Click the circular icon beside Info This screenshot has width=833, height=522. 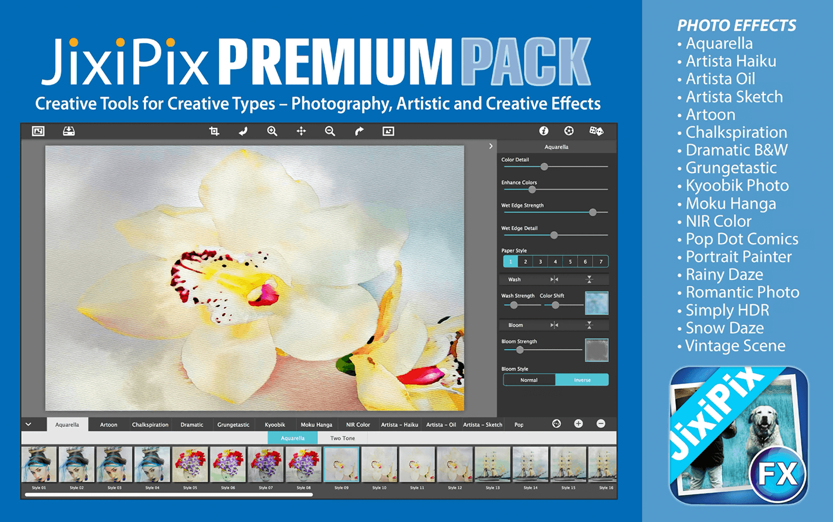point(569,131)
